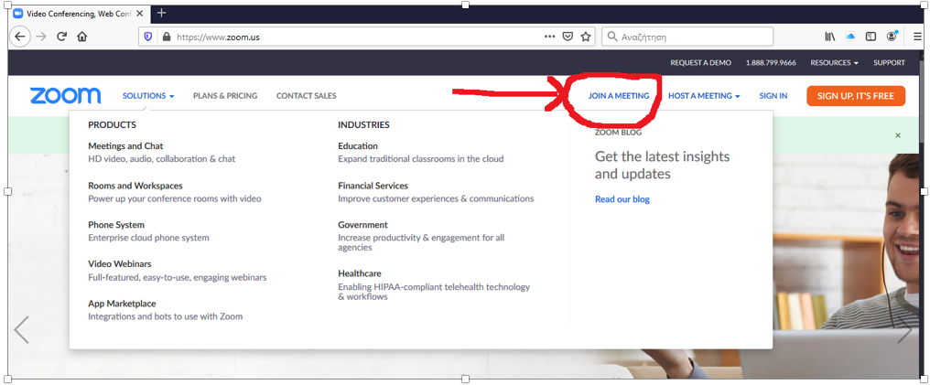Select Meetings and Chat product
The image size is (930, 385).
[125, 146]
